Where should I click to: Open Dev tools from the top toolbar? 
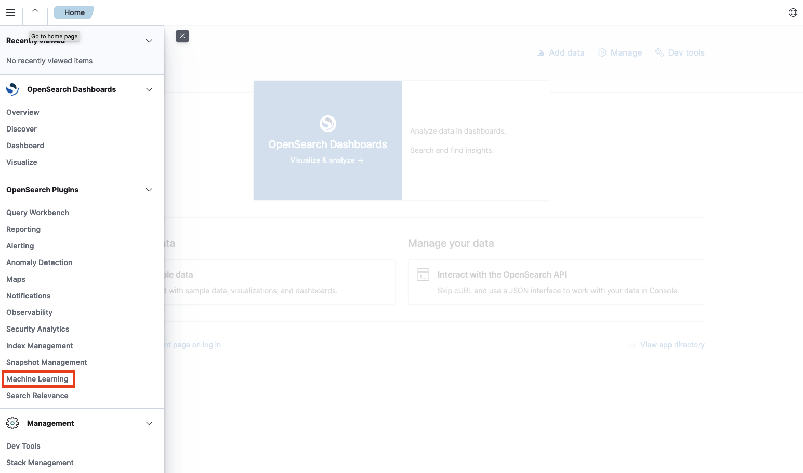(x=680, y=52)
